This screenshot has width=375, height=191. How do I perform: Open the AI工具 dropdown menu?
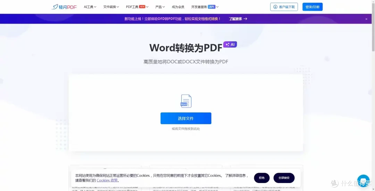pyautogui.click(x=90, y=7)
